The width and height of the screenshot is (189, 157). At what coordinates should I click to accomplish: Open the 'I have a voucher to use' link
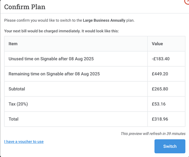pos(24,142)
